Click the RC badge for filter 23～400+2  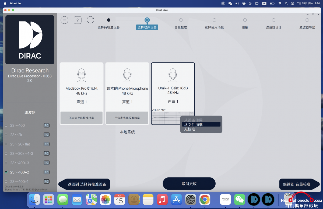tap(47, 172)
